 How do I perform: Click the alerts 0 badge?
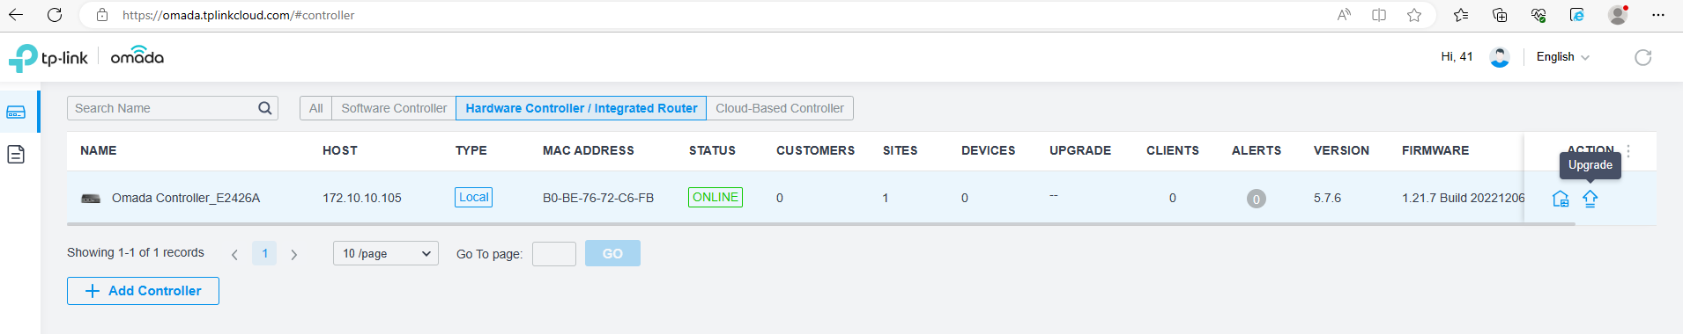(x=1257, y=199)
